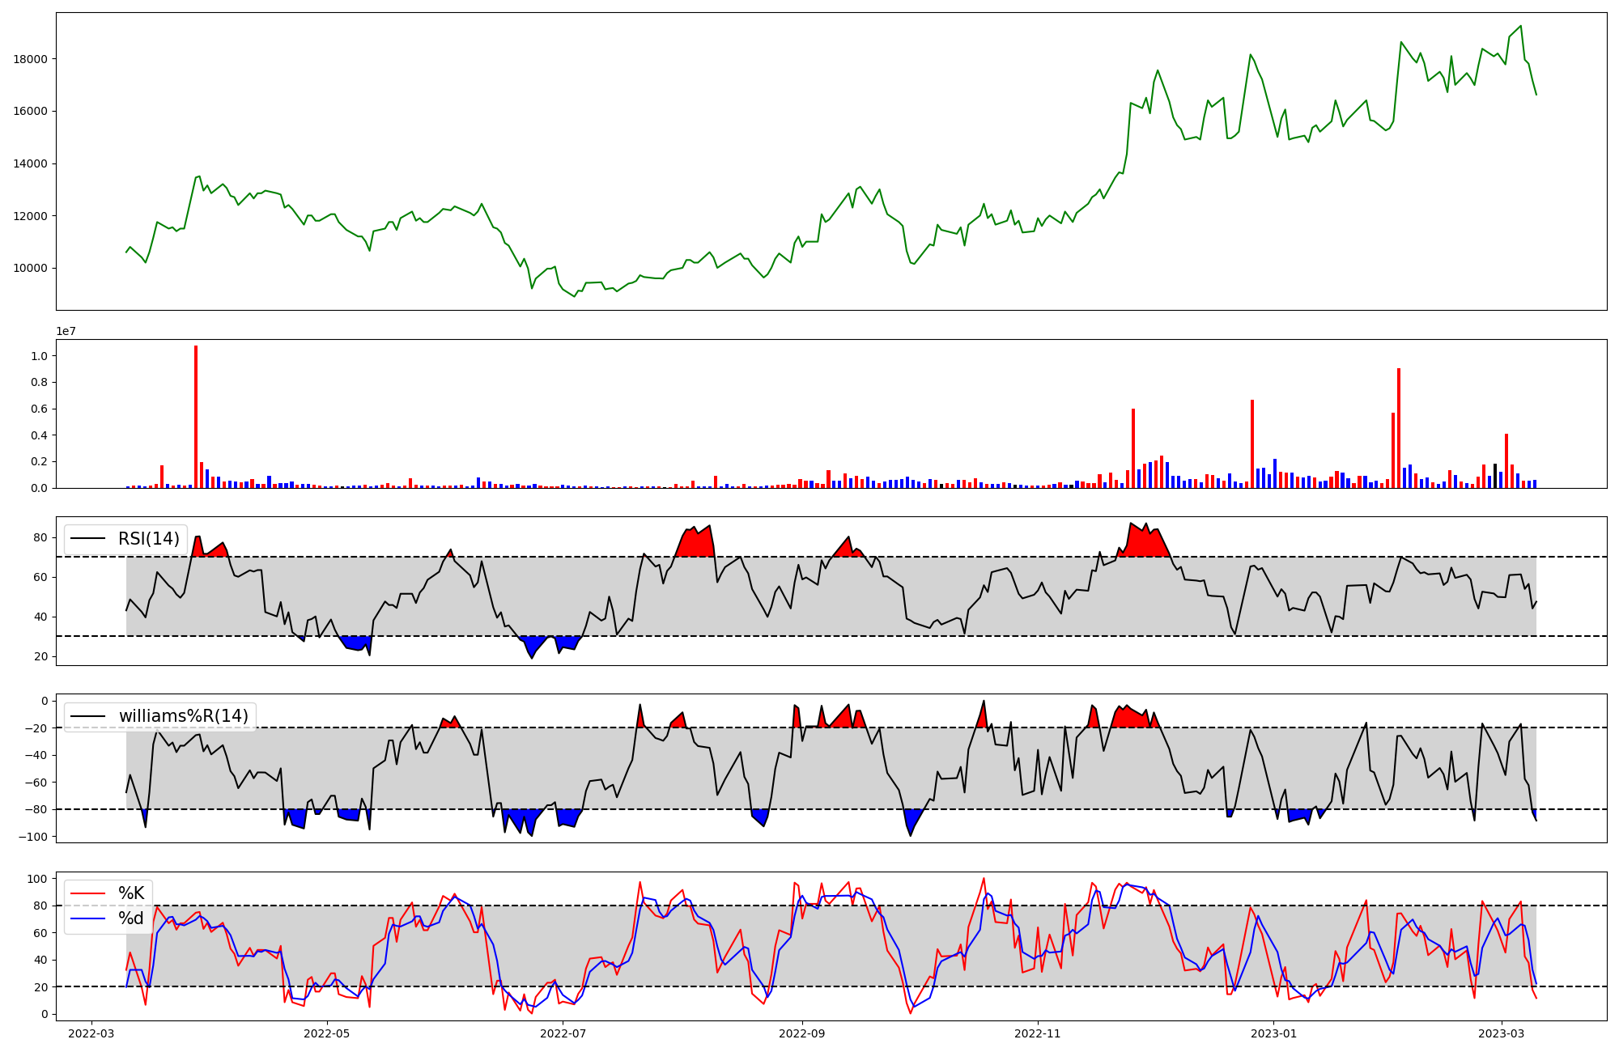Image resolution: width=1619 pixels, height=1052 pixels.
Task: Click the 2022-05 date axis label
Action: [327, 1033]
